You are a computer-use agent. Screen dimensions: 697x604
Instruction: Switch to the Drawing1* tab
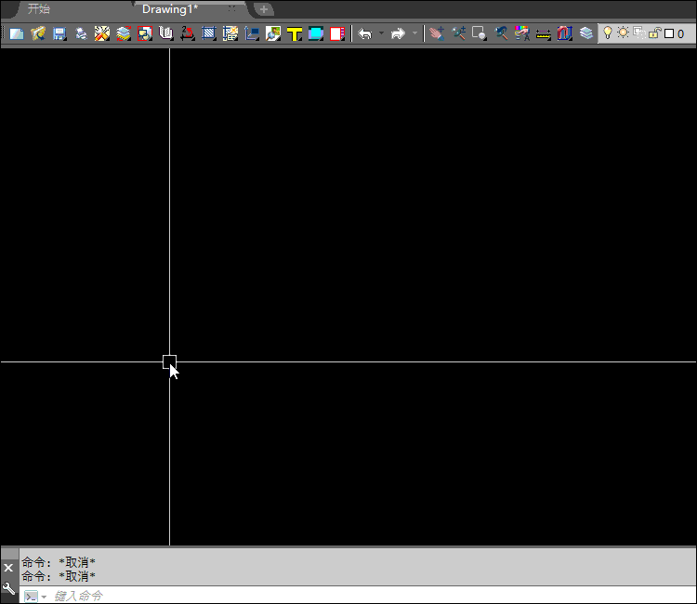click(170, 9)
